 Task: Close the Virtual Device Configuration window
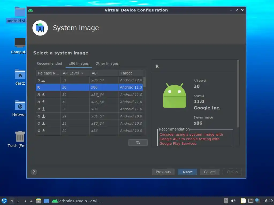(242, 10)
